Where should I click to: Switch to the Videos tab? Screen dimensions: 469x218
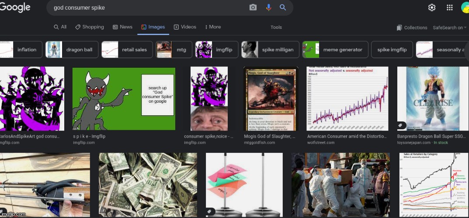tap(185, 27)
